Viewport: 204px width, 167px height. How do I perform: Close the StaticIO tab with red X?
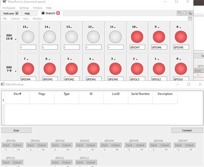58,13
